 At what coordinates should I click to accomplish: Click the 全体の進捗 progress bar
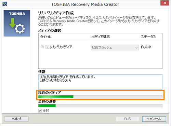point(100,106)
